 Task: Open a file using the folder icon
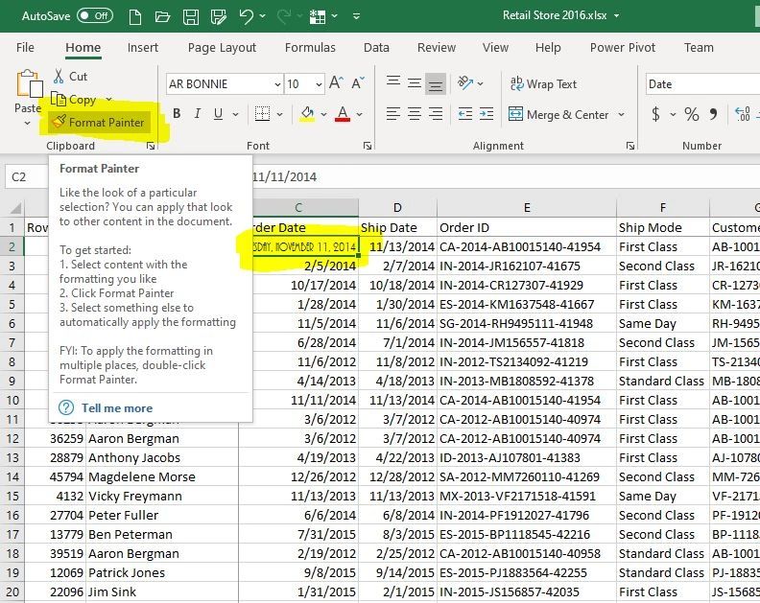(x=162, y=17)
